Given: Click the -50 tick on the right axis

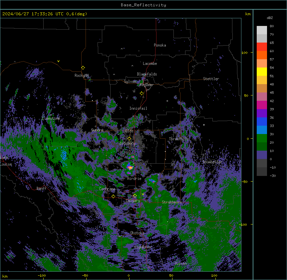Looking at the screenshot, I should point(244,182).
